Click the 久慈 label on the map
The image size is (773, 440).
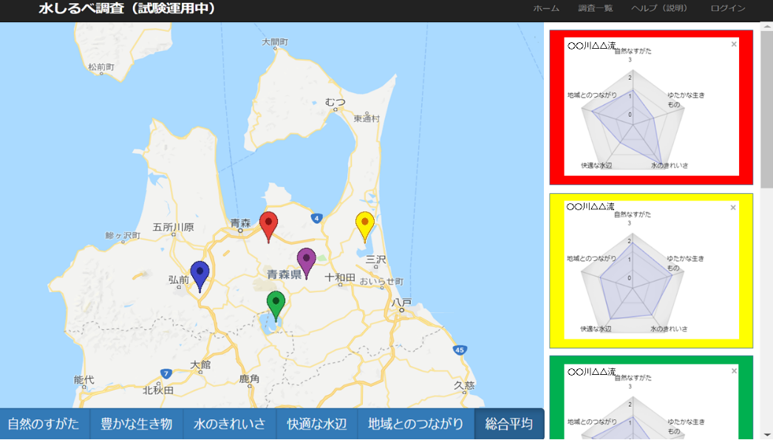(x=464, y=385)
